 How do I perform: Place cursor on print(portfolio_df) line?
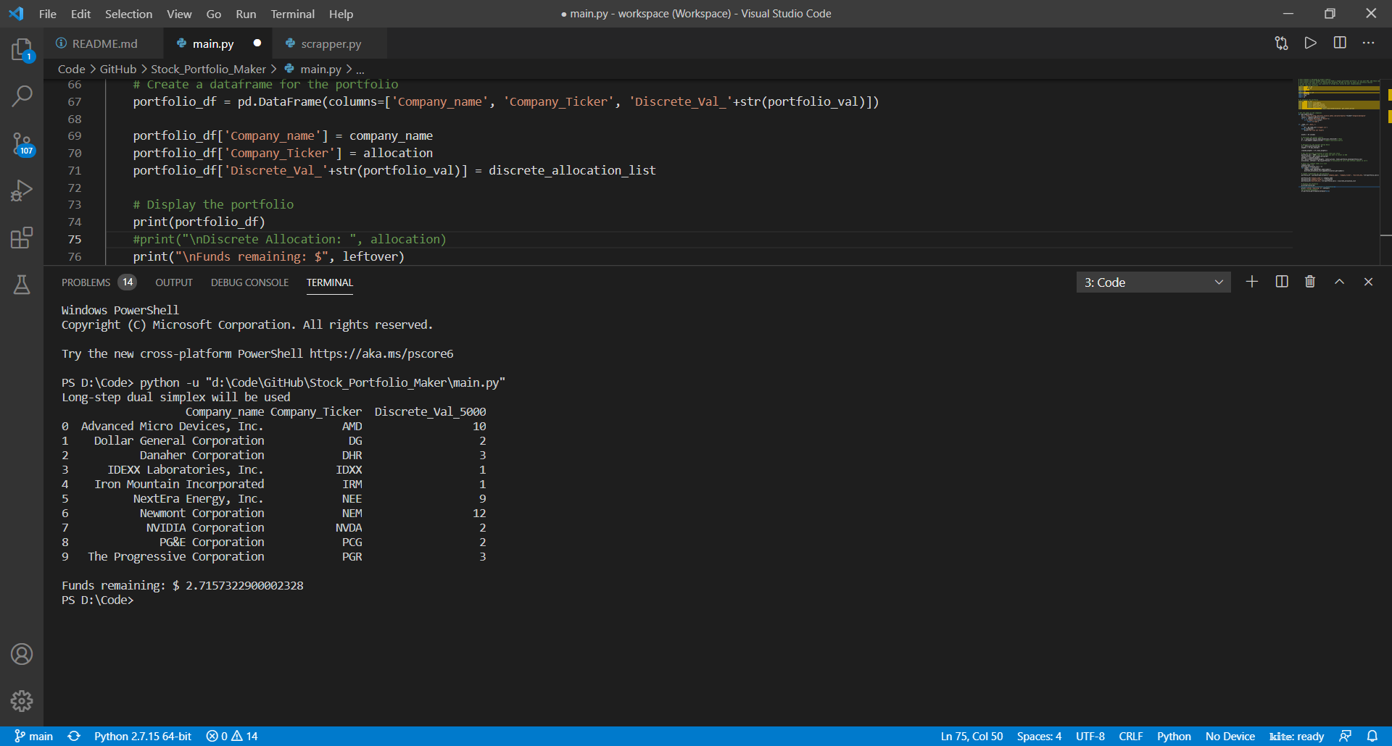(199, 222)
